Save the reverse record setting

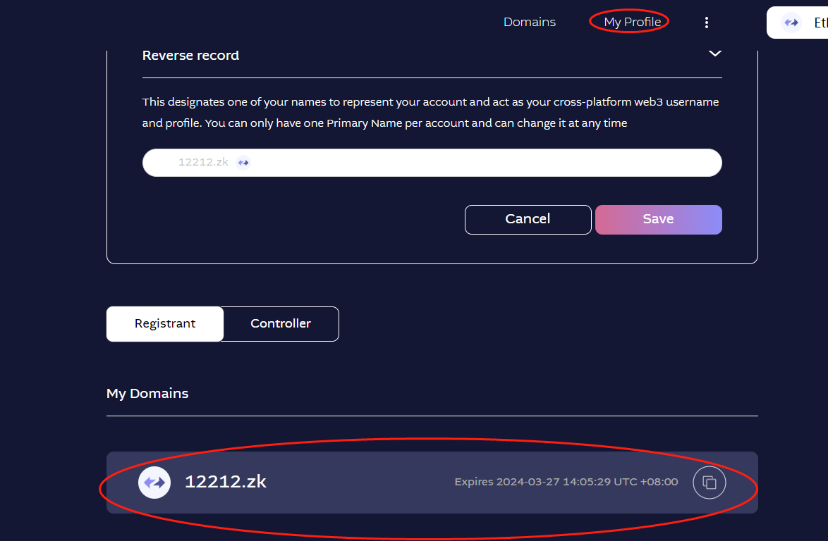click(x=658, y=219)
